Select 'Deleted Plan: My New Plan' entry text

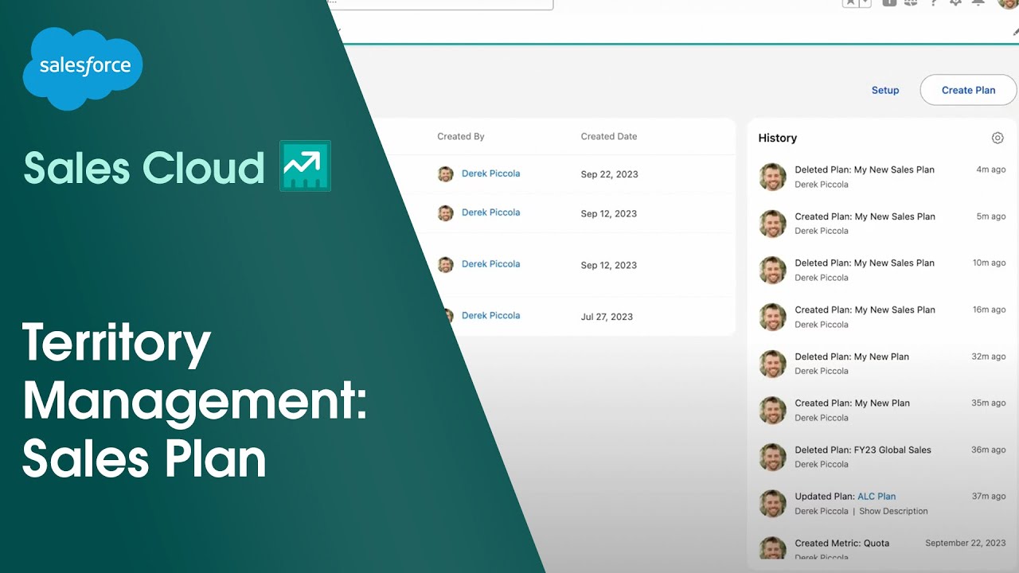click(852, 357)
